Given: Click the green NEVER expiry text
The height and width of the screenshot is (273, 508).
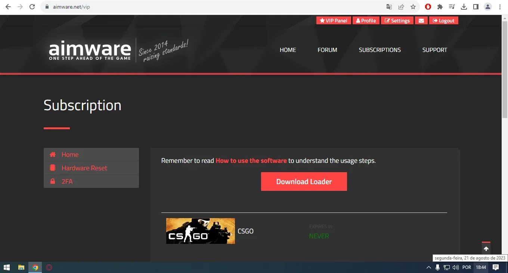Looking at the screenshot, I should click(319, 236).
